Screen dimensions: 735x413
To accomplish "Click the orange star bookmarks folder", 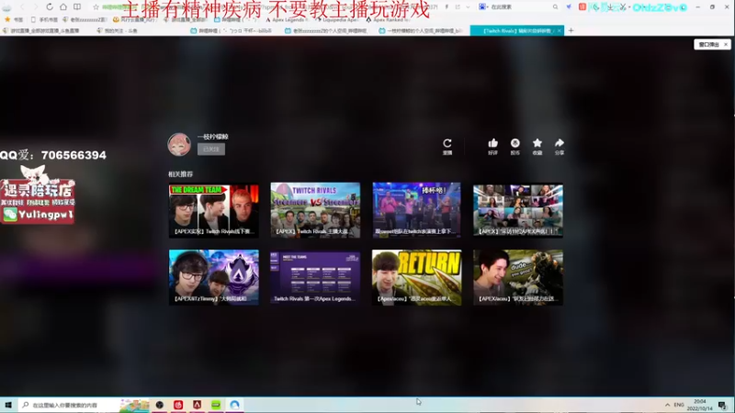I will pyautogui.click(x=14, y=19).
